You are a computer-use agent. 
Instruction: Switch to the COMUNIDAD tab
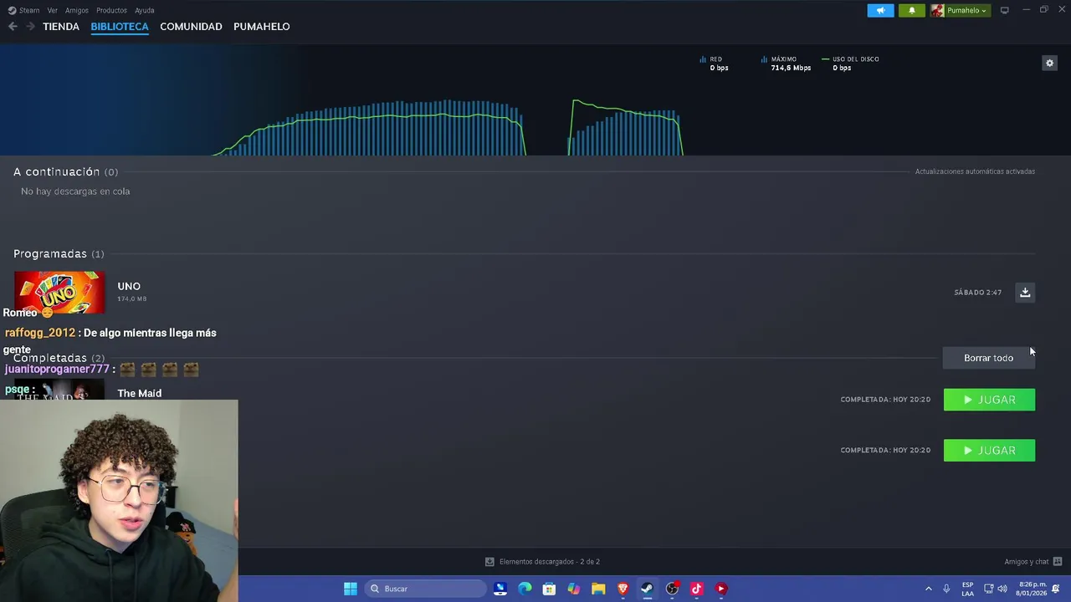[191, 27]
